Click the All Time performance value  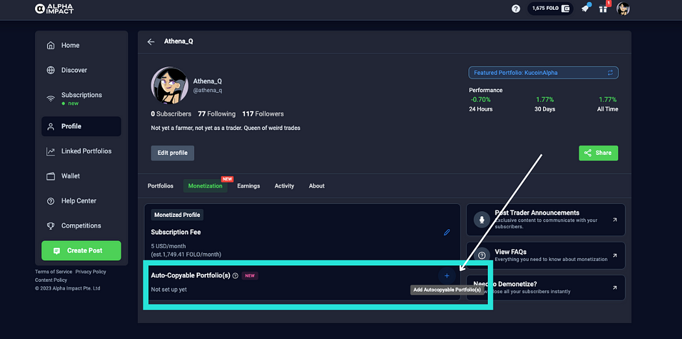click(x=608, y=99)
